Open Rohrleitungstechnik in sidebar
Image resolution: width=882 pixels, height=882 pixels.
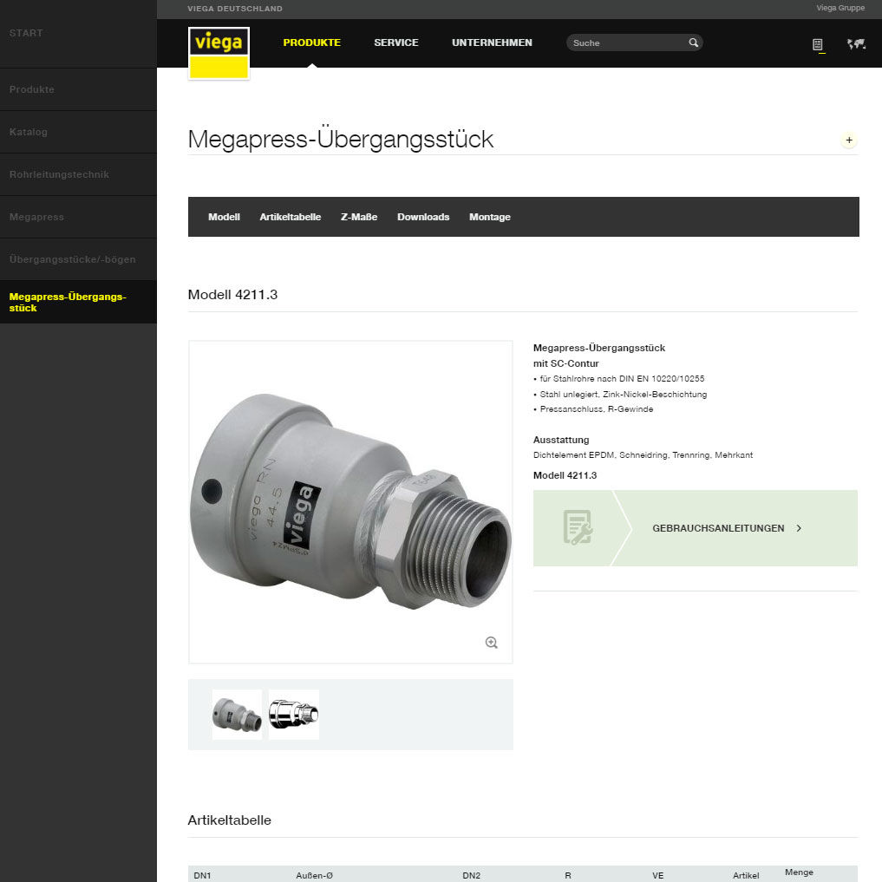pyautogui.click(x=78, y=174)
